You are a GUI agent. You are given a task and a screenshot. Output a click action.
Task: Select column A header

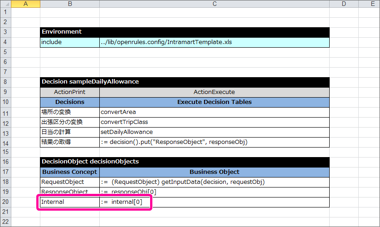click(x=25, y=4)
